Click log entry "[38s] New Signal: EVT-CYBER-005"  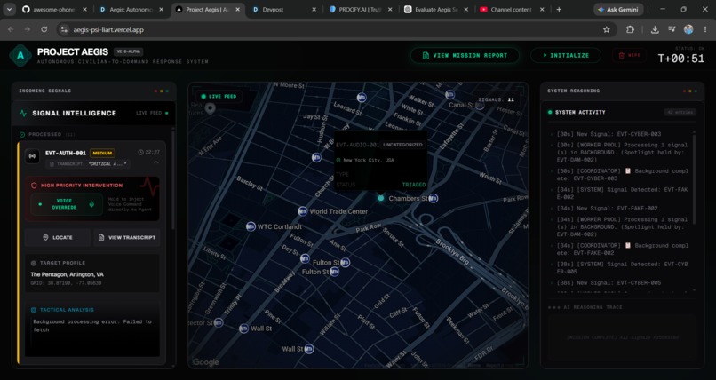pos(609,283)
